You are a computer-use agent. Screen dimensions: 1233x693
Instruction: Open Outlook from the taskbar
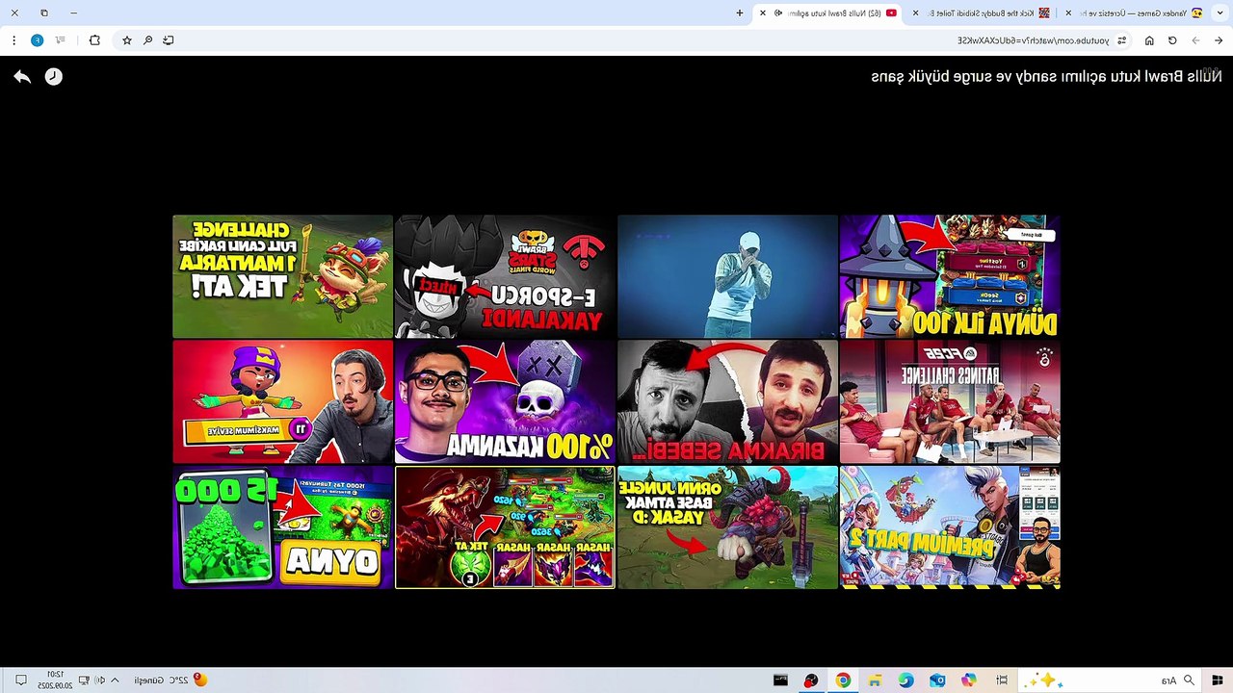pyautogui.click(x=937, y=680)
